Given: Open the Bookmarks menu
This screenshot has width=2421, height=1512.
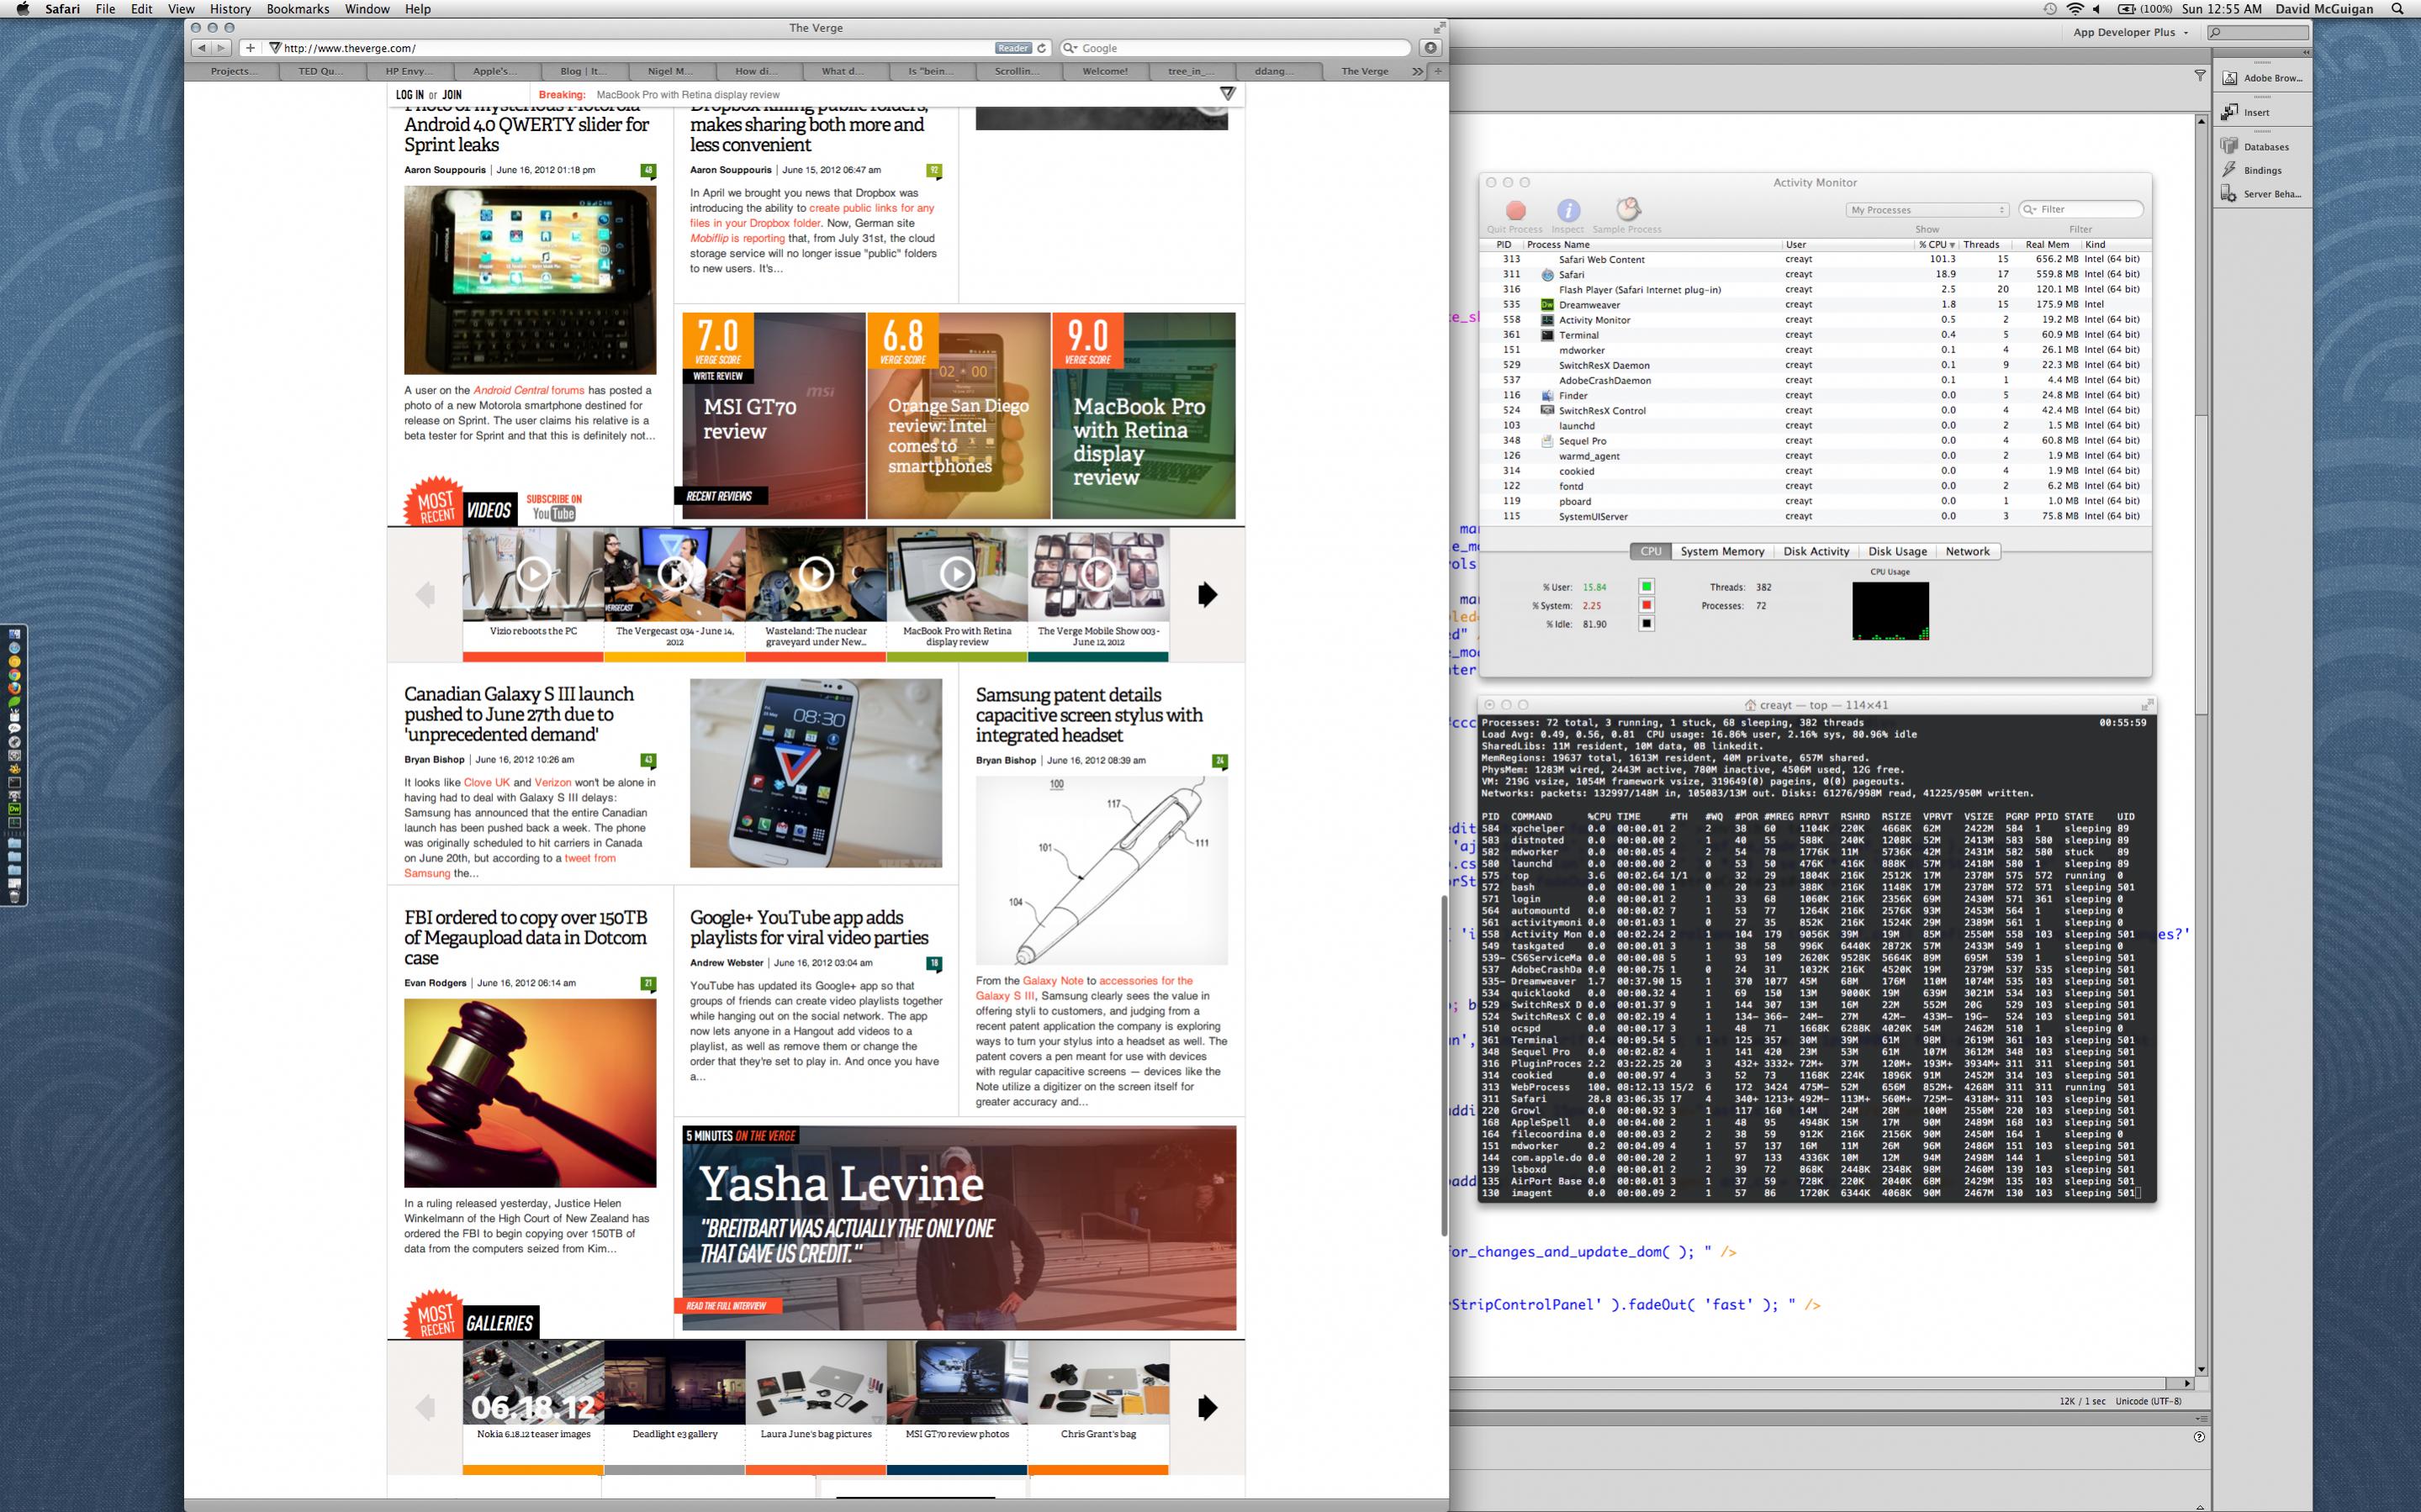Looking at the screenshot, I should (297, 9).
